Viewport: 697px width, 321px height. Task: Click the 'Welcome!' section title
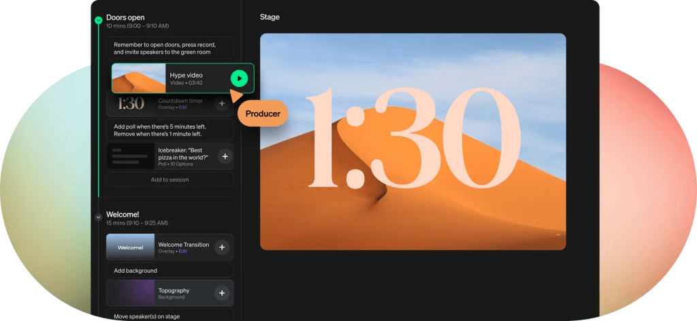[123, 214]
